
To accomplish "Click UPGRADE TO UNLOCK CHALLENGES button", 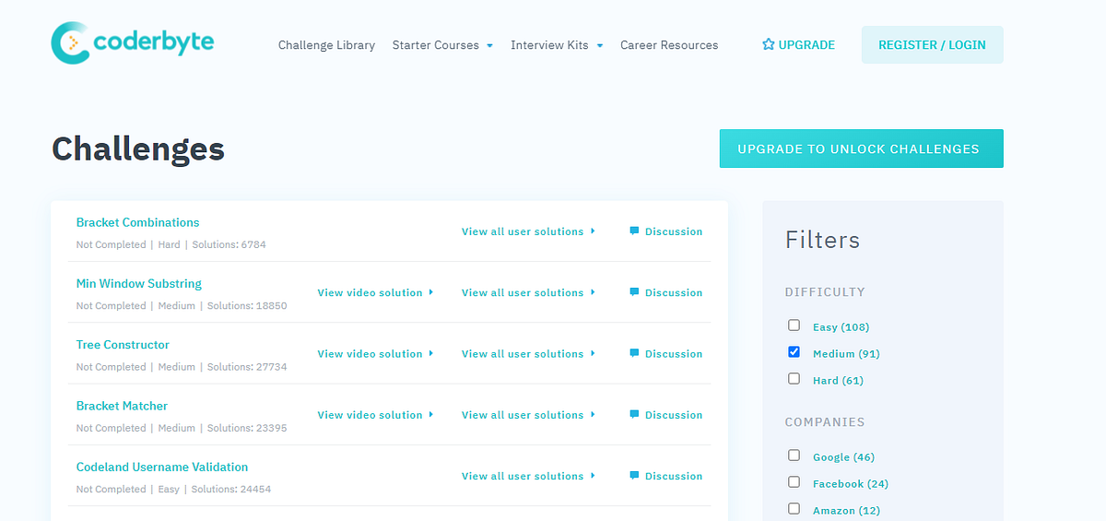I will click(861, 148).
